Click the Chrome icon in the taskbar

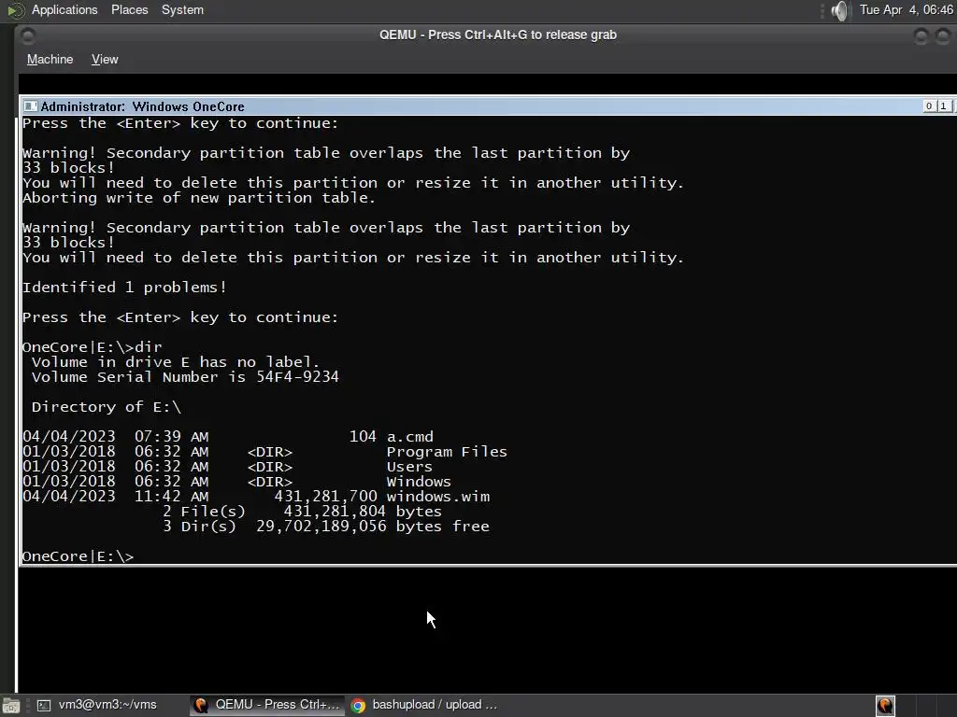pos(358,706)
